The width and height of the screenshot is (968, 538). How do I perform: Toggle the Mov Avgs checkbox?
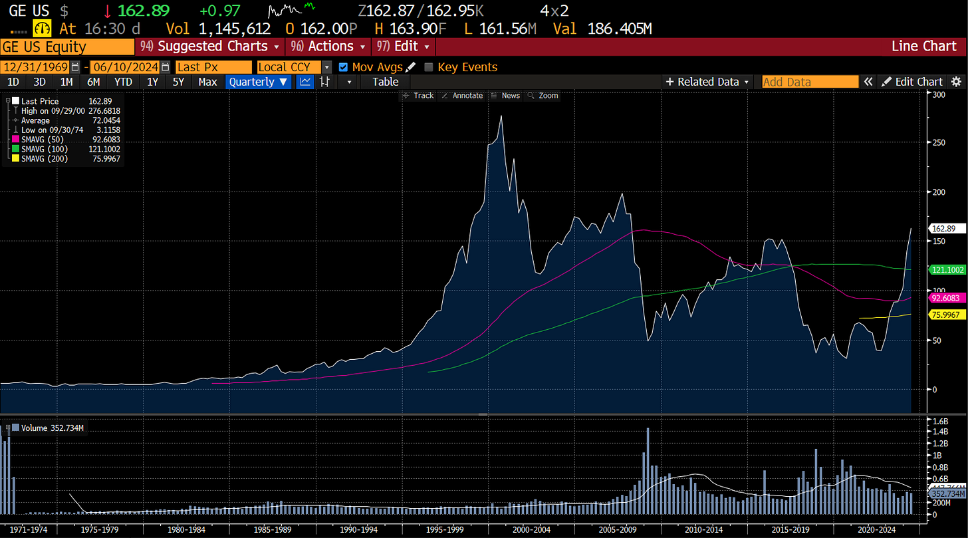pos(343,67)
